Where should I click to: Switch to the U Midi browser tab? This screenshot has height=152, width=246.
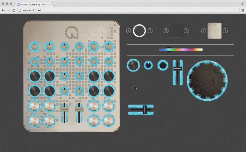33,4
